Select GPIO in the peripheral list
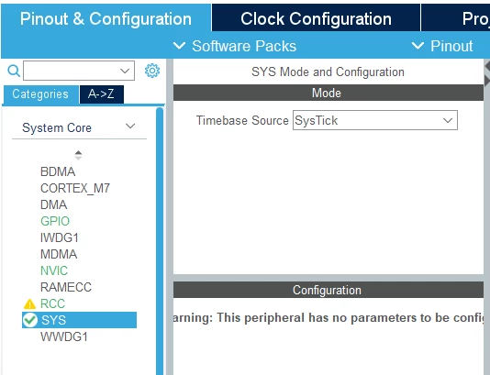 click(55, 221)
